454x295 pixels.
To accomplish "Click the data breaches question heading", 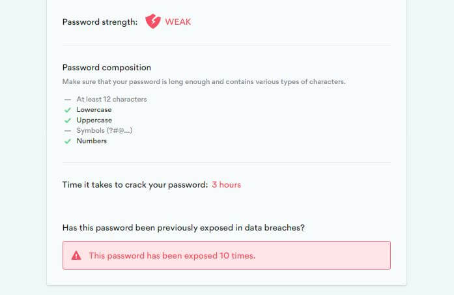I will point(184,228).
